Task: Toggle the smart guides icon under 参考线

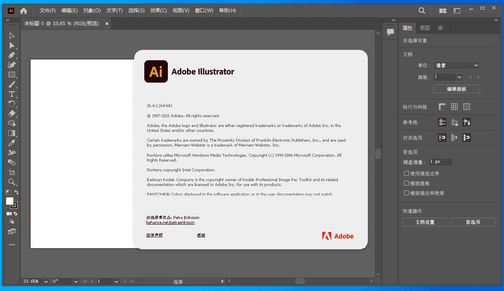Action: pos(467,122)
